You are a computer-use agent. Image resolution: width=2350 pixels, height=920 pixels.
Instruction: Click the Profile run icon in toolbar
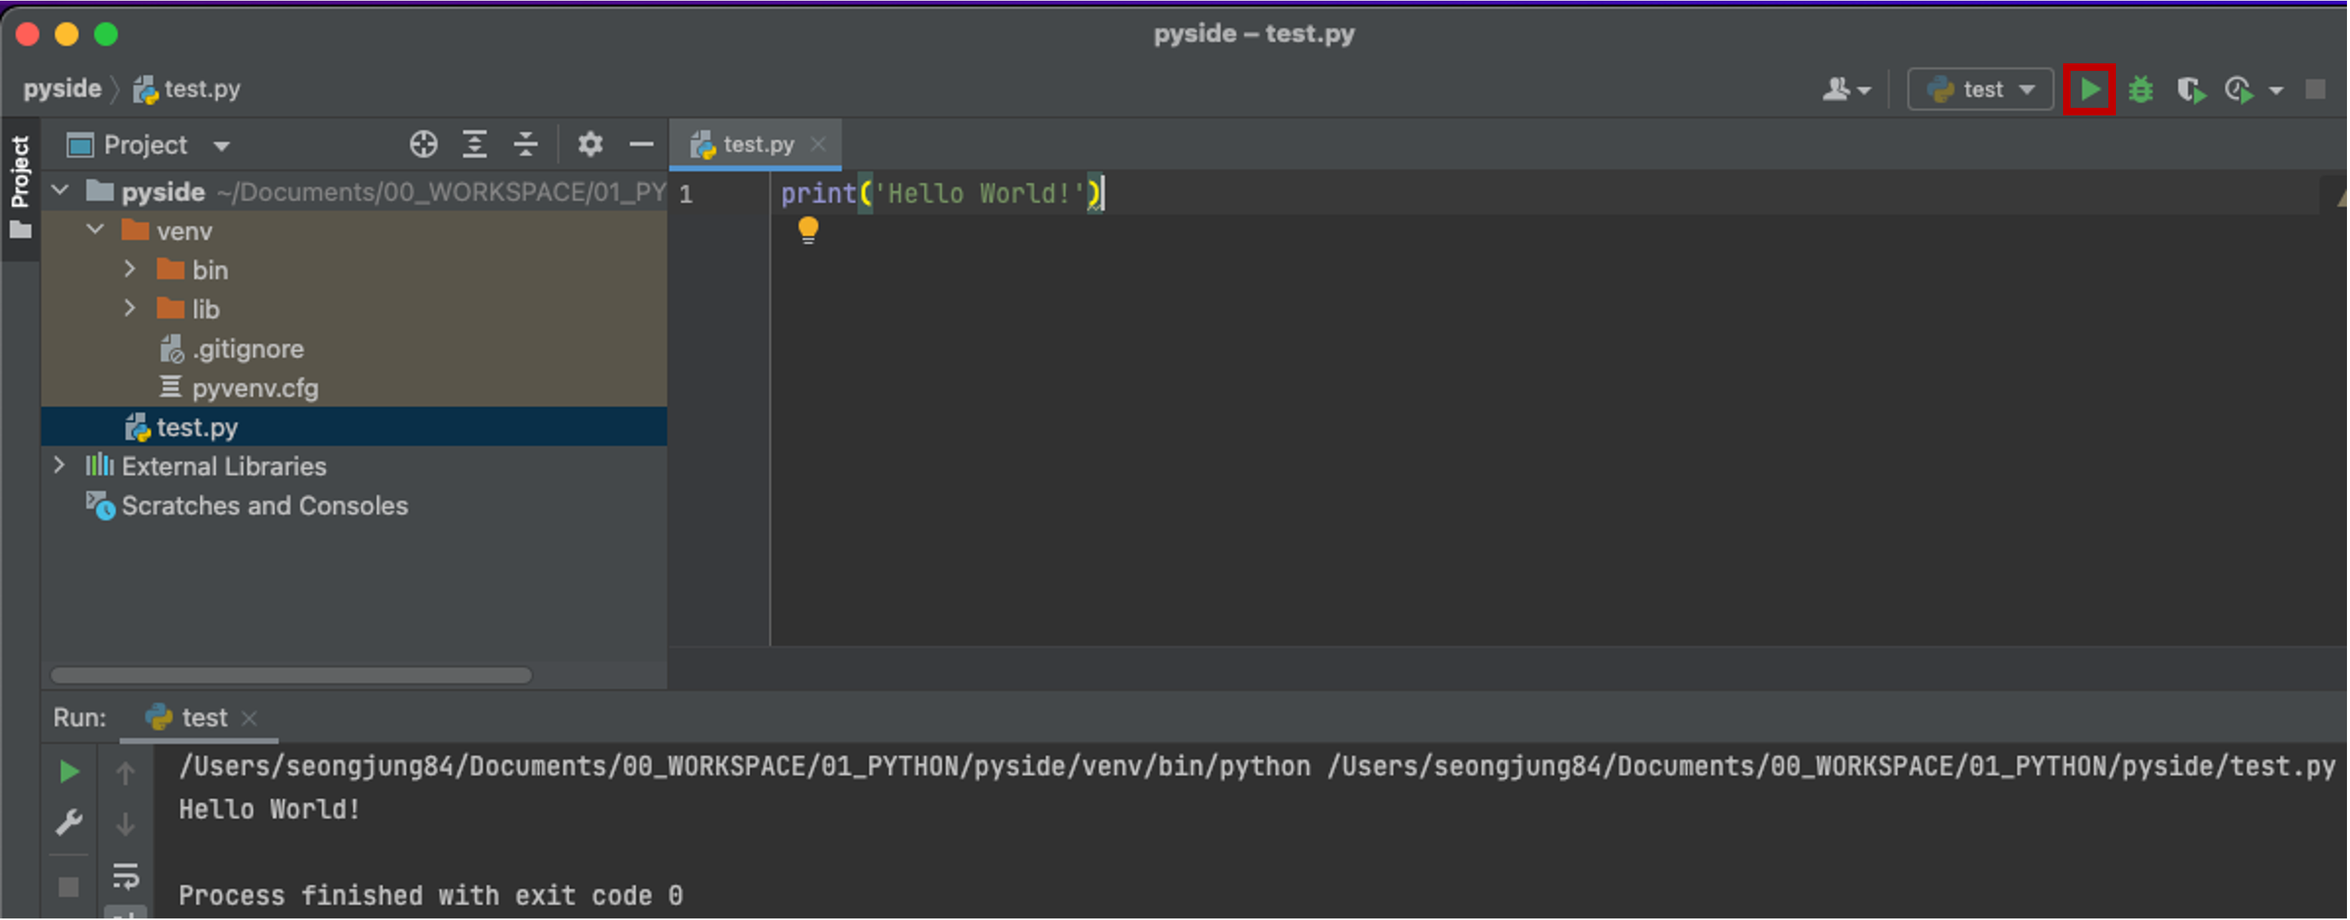coord(2241,89)
